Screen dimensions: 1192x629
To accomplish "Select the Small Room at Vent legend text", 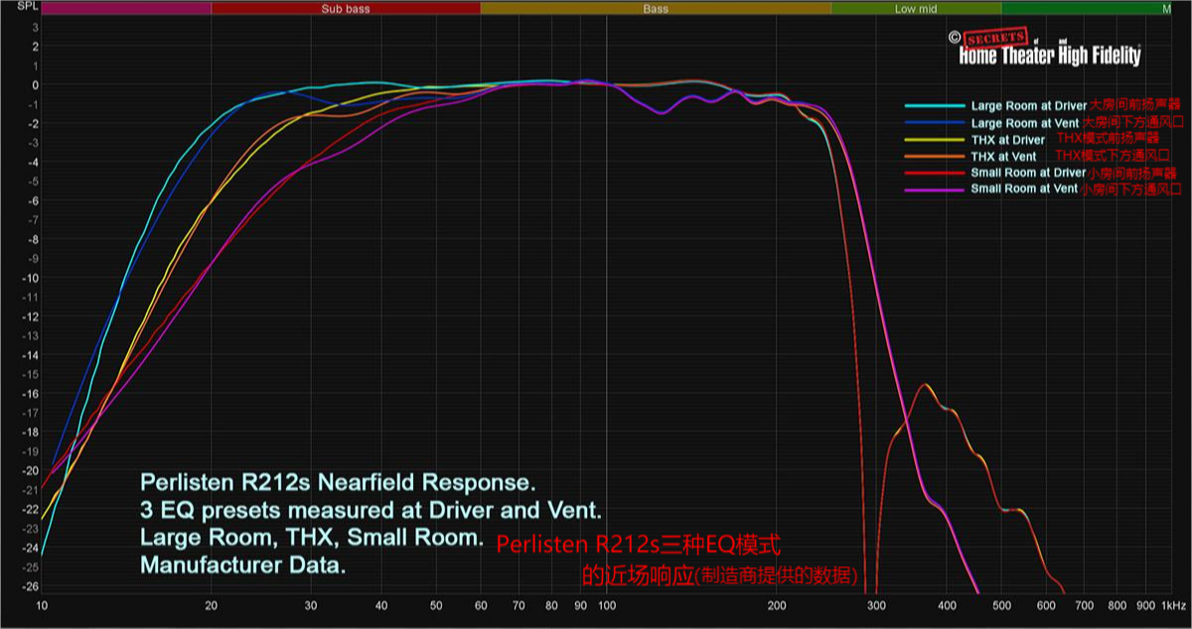I will tap(1024, 189).
